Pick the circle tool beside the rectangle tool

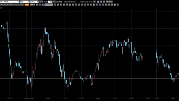pyautogui.click(x=82, y=5)
